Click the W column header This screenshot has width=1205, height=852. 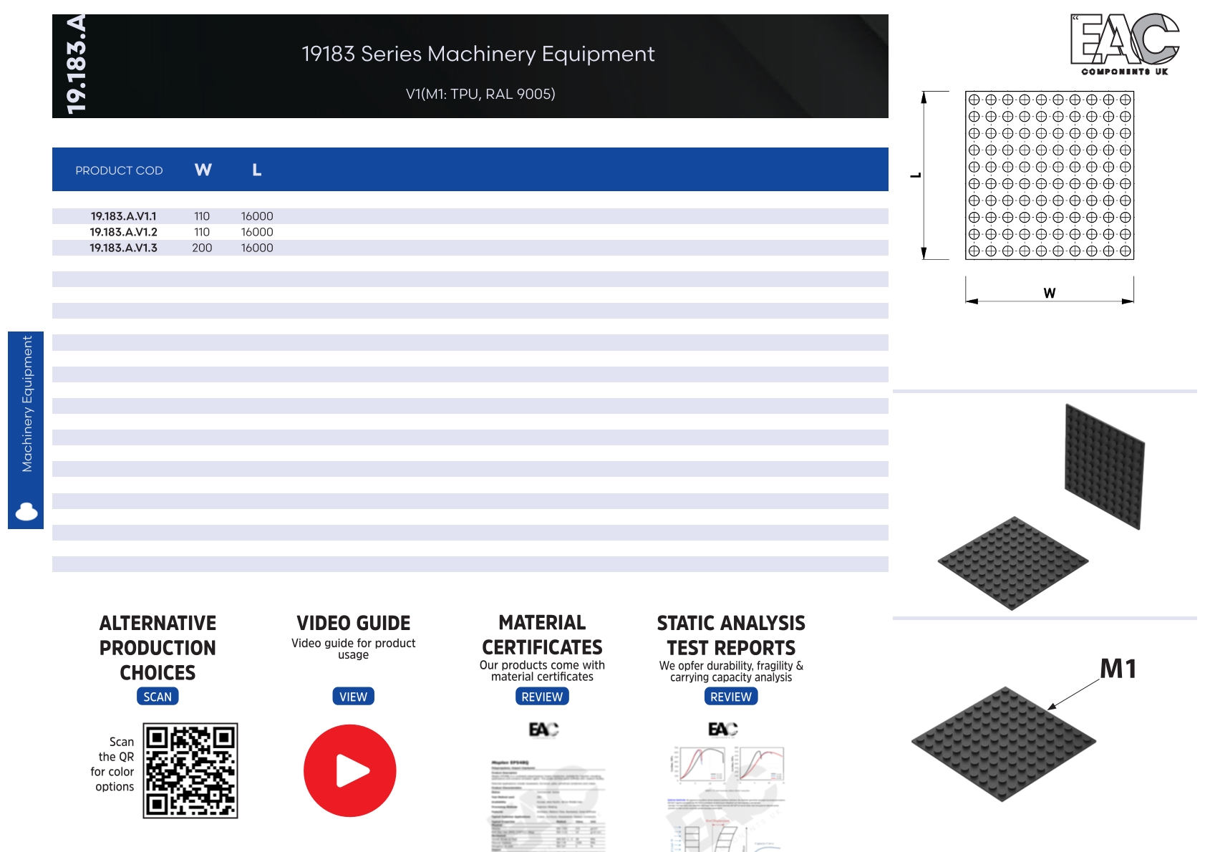pyautogui.click(x=203, y=170)
